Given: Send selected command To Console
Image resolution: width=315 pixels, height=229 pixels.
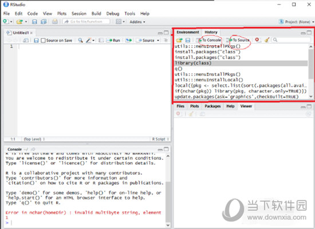Looking at the screenshot, I should [209, 40].
